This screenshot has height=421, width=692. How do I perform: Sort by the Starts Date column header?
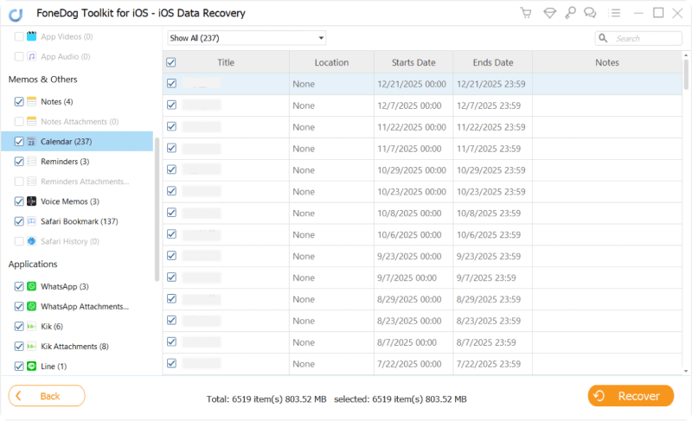click(x=413, y=62)
